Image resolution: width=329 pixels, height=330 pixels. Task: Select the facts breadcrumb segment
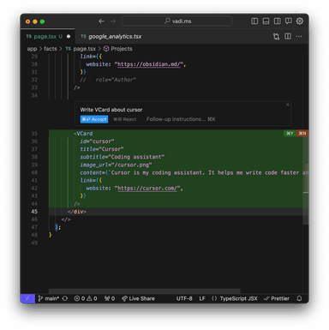coord(51,49)
